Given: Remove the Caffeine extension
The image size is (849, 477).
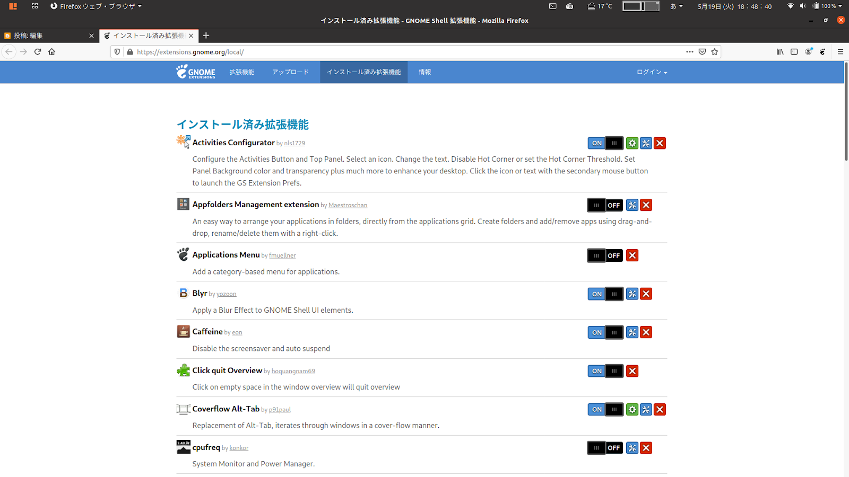Looking at the screenshot, I should coord(646,332).
